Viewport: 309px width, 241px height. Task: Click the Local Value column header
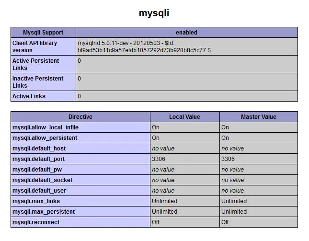pos(184,117)
